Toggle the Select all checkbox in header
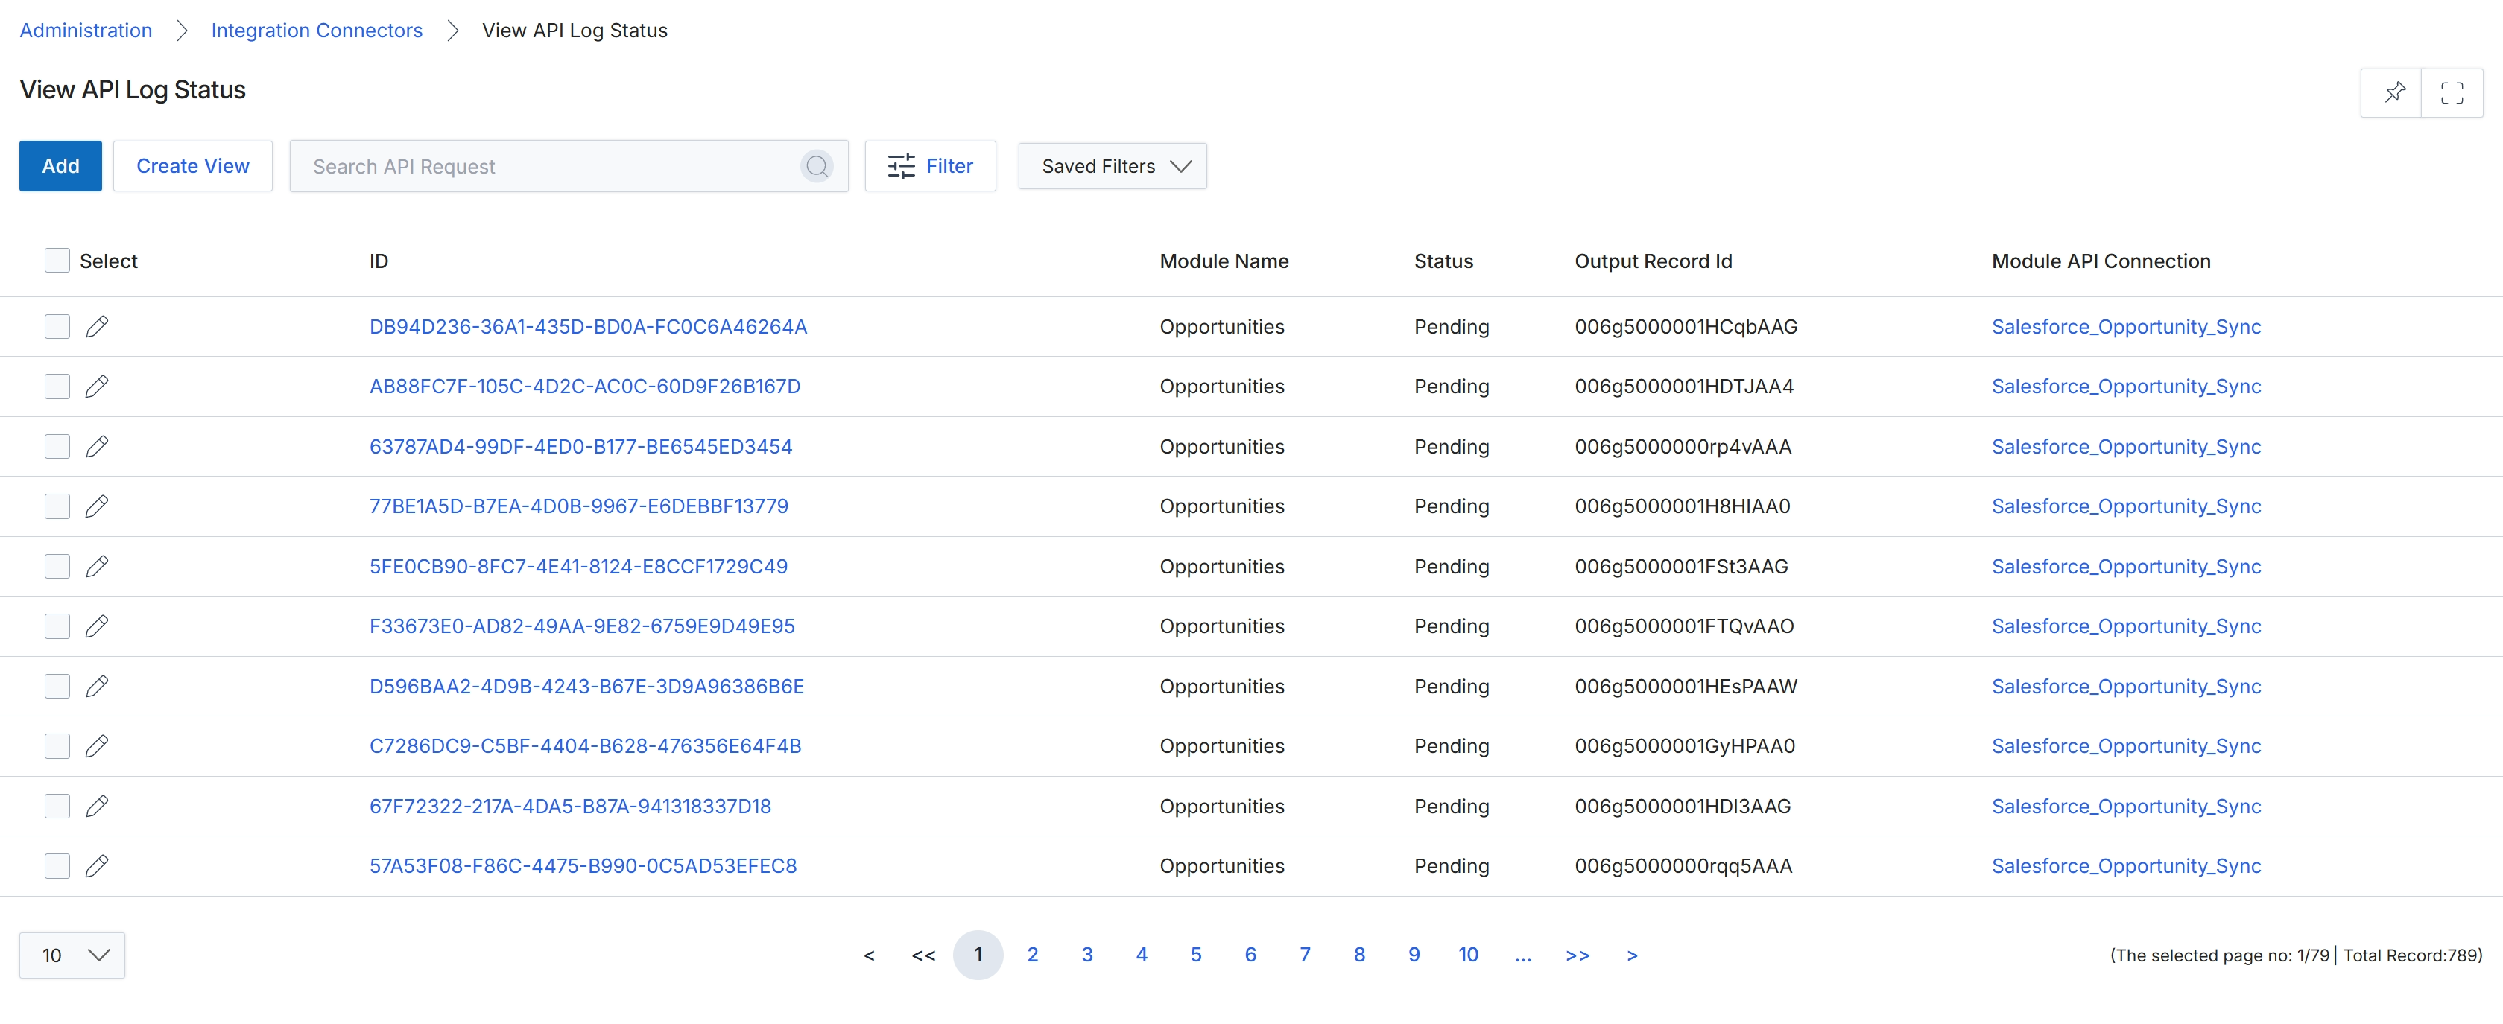The width and height of the screenshot is (2503, 1024). tap(57, 261)
